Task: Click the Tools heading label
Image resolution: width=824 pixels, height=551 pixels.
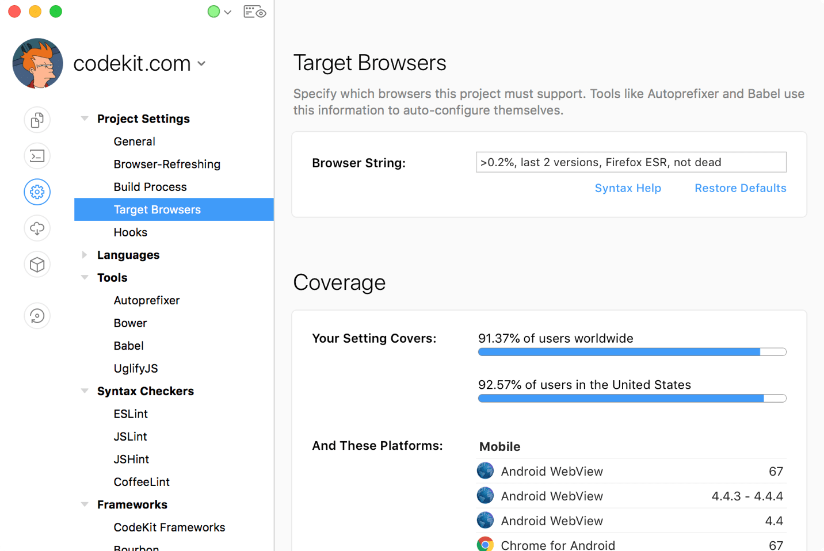Action: tap(112, 277)
